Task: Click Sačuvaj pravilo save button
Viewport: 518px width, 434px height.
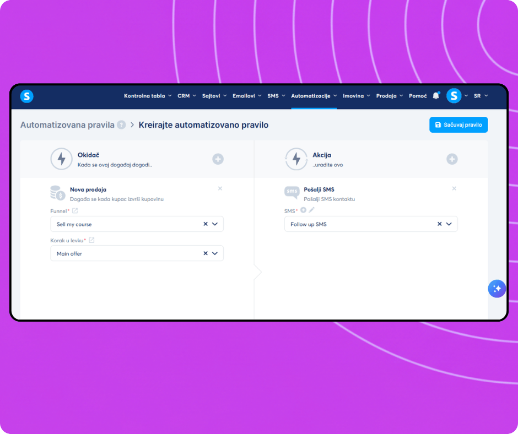Action: click(x=458, y=125)
